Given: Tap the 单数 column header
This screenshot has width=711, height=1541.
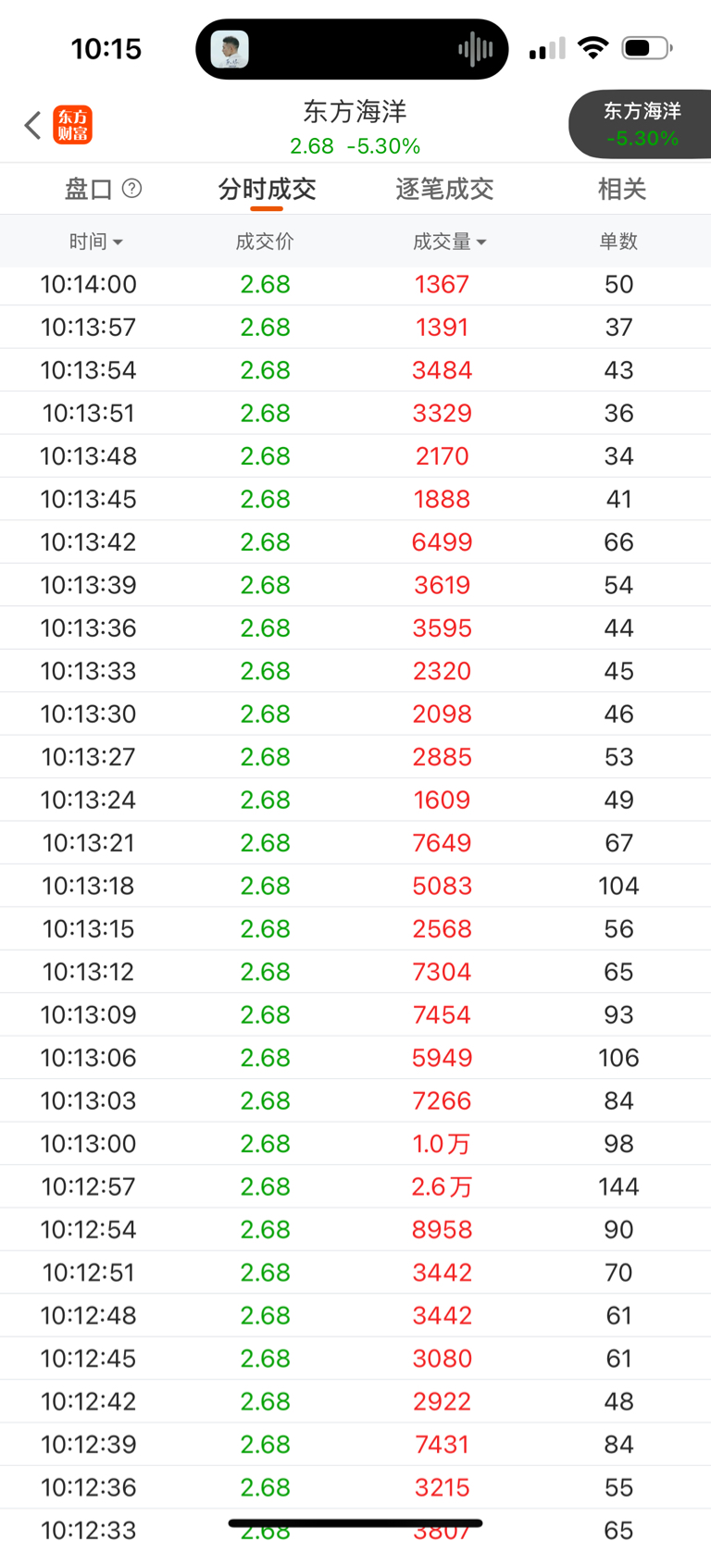Looking at the screenshot, I should (x=618, y=242).
